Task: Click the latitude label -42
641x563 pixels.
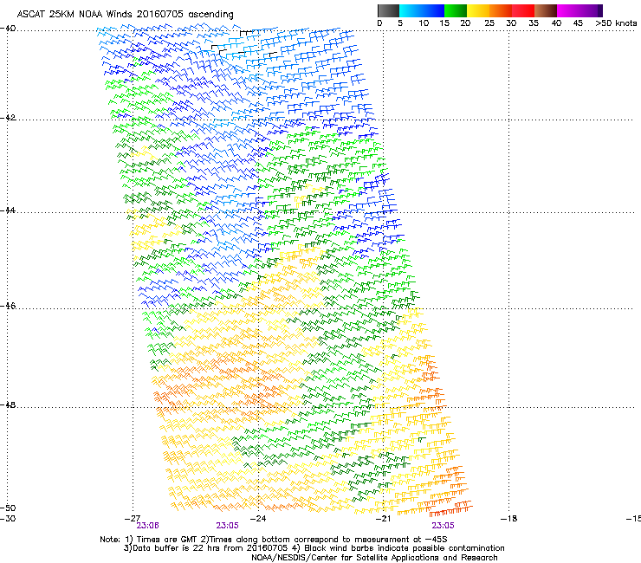Action: (8, 118)
